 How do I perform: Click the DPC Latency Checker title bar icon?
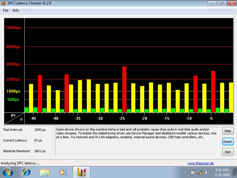3,3
